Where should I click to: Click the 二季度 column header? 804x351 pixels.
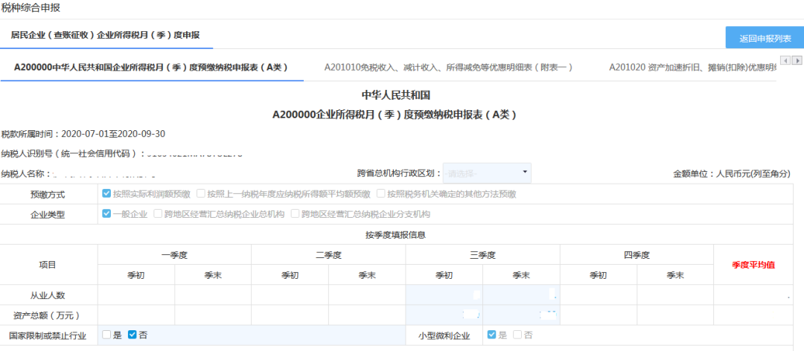329,254
